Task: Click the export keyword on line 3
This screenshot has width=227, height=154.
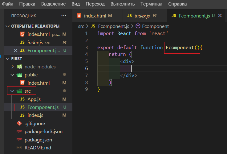Action: pyautogui.click(x=106, y=48)
